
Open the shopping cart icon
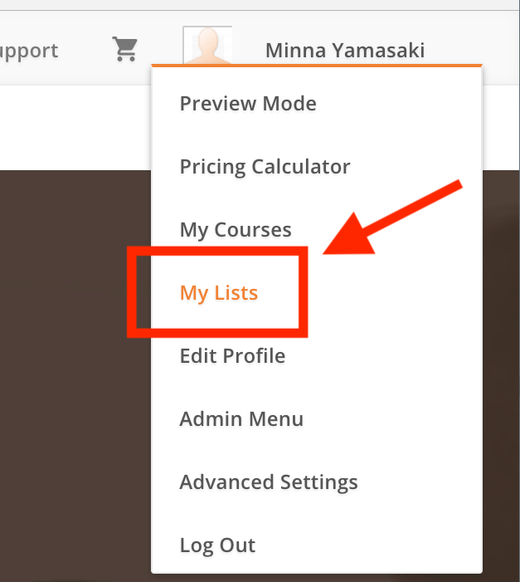click(125, 51)
